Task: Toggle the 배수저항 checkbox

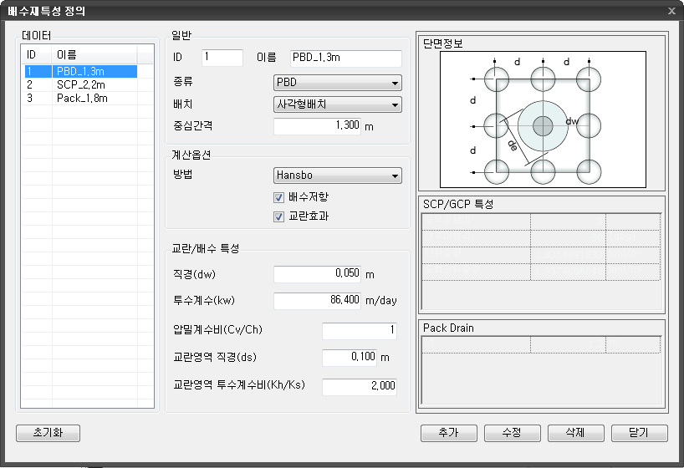Action: tap(279, 198)
